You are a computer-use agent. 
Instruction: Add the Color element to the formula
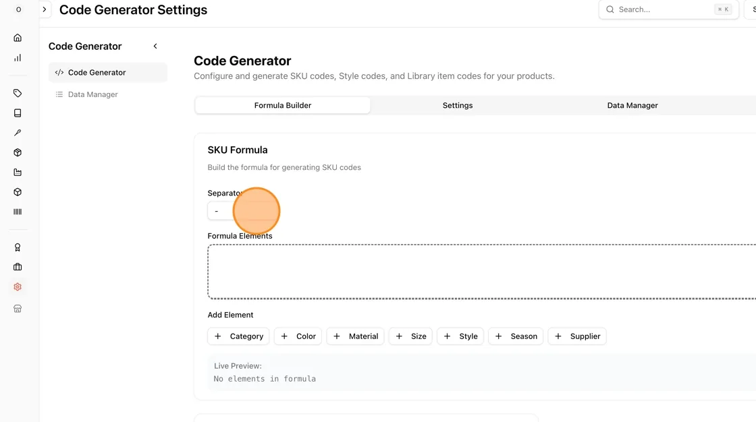[298, 336]
